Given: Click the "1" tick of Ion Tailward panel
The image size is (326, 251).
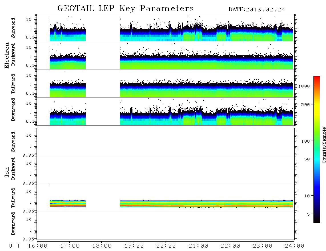Looking at the screenshot, I should click(30, 202).
